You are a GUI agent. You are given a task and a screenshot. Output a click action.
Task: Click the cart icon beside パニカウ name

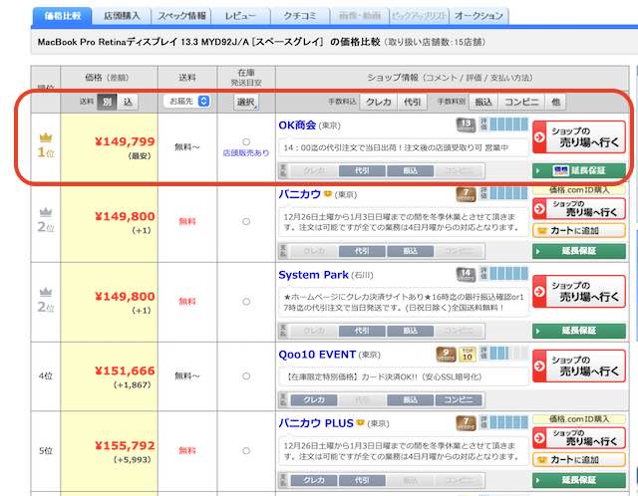328,194
